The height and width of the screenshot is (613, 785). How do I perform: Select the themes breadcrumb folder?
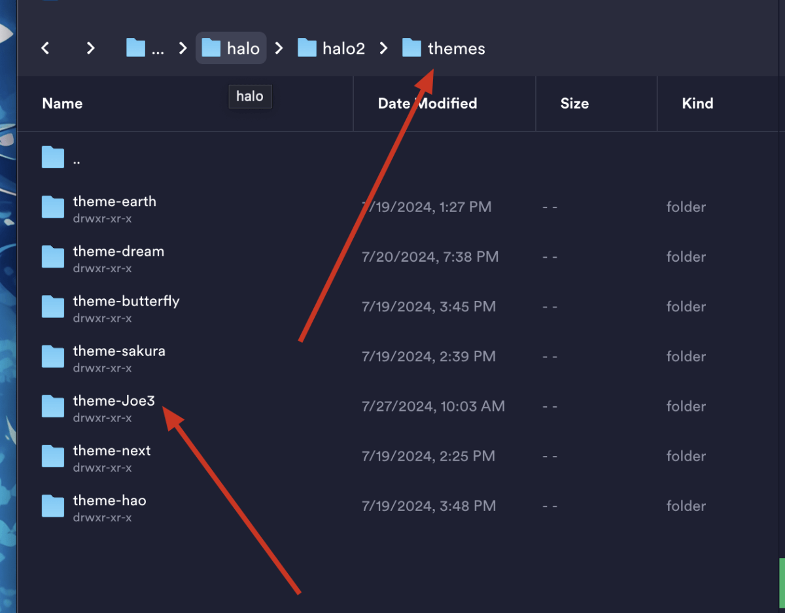[x=444, y=48]
